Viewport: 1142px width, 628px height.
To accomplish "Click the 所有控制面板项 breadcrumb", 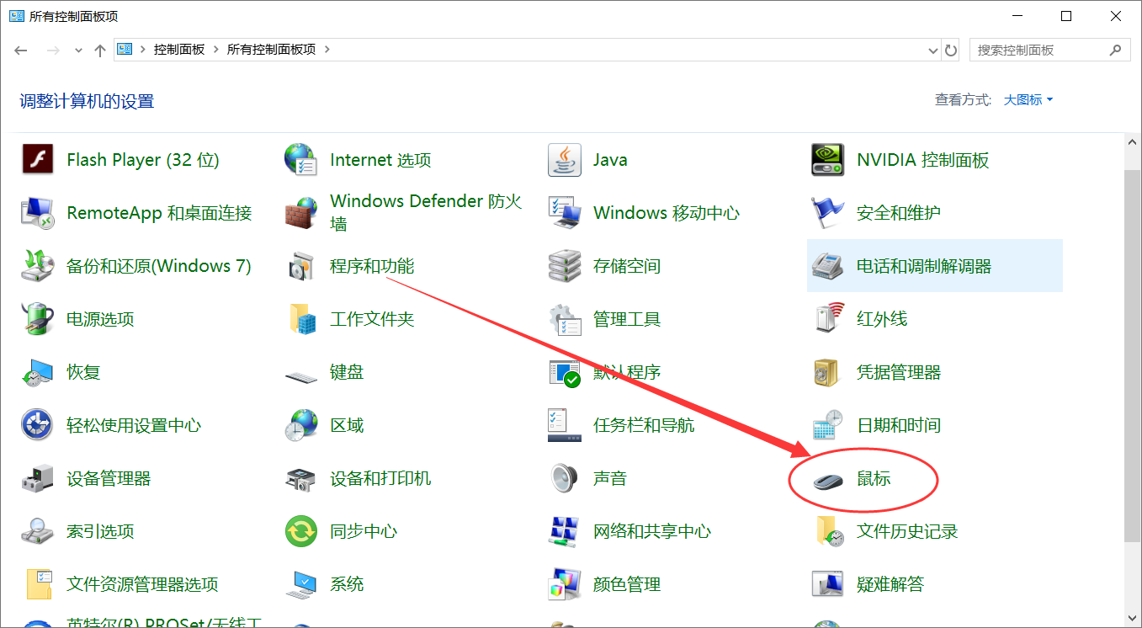I will coord(272,50).
